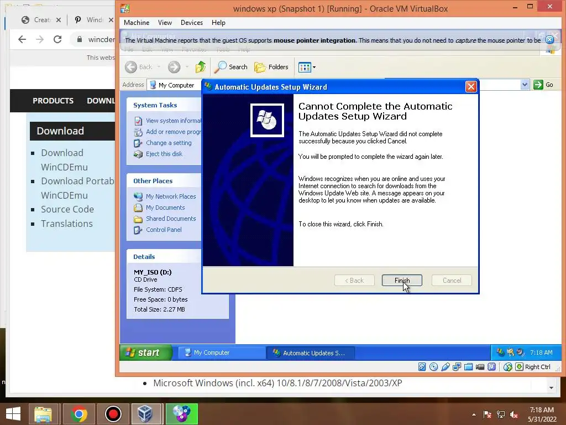
Task: Expand the Address bar dropdown arrow
Action: click(x=525, y=85)
